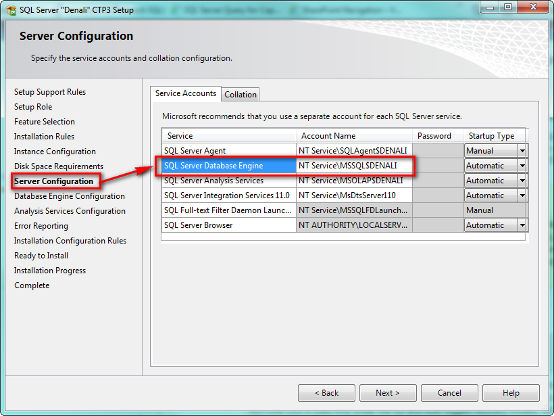Click Database Engine Configuration step in sidebar

click(x=70, y=196)
